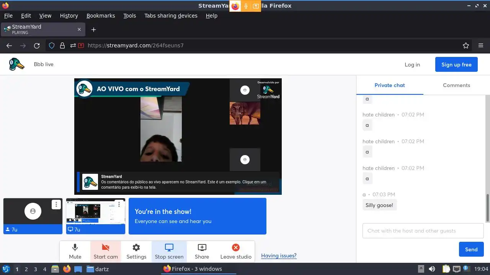This screenshot has width=490, height=275.
Task: Open the file manager taskbar launcher
Action: pos(55,269)
